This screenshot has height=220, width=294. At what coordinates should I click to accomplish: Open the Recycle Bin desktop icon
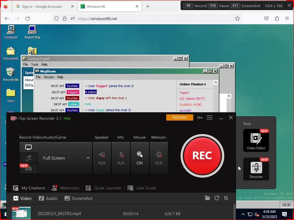11,74
